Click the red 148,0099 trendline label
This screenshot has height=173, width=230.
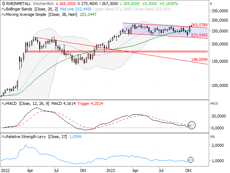(x=199, y=59)
